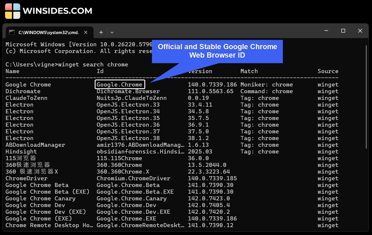Click the cmd icon in the terminal tab
The height and width of the screenshot is (235, 372).
tap(12, 32)
